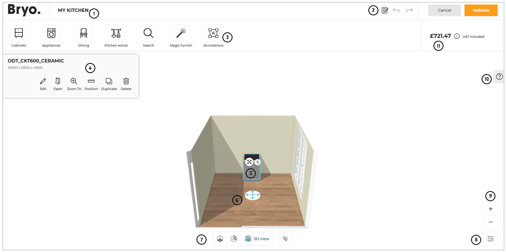
Task: Open the display settings sliders panel
Action: pyautogui.click(x=490, y=239)
